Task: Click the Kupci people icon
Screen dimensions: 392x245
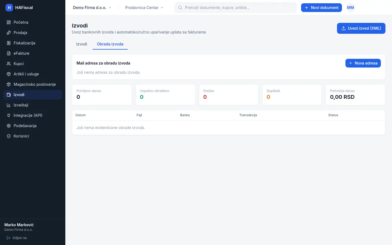Action: click(9, 64)
